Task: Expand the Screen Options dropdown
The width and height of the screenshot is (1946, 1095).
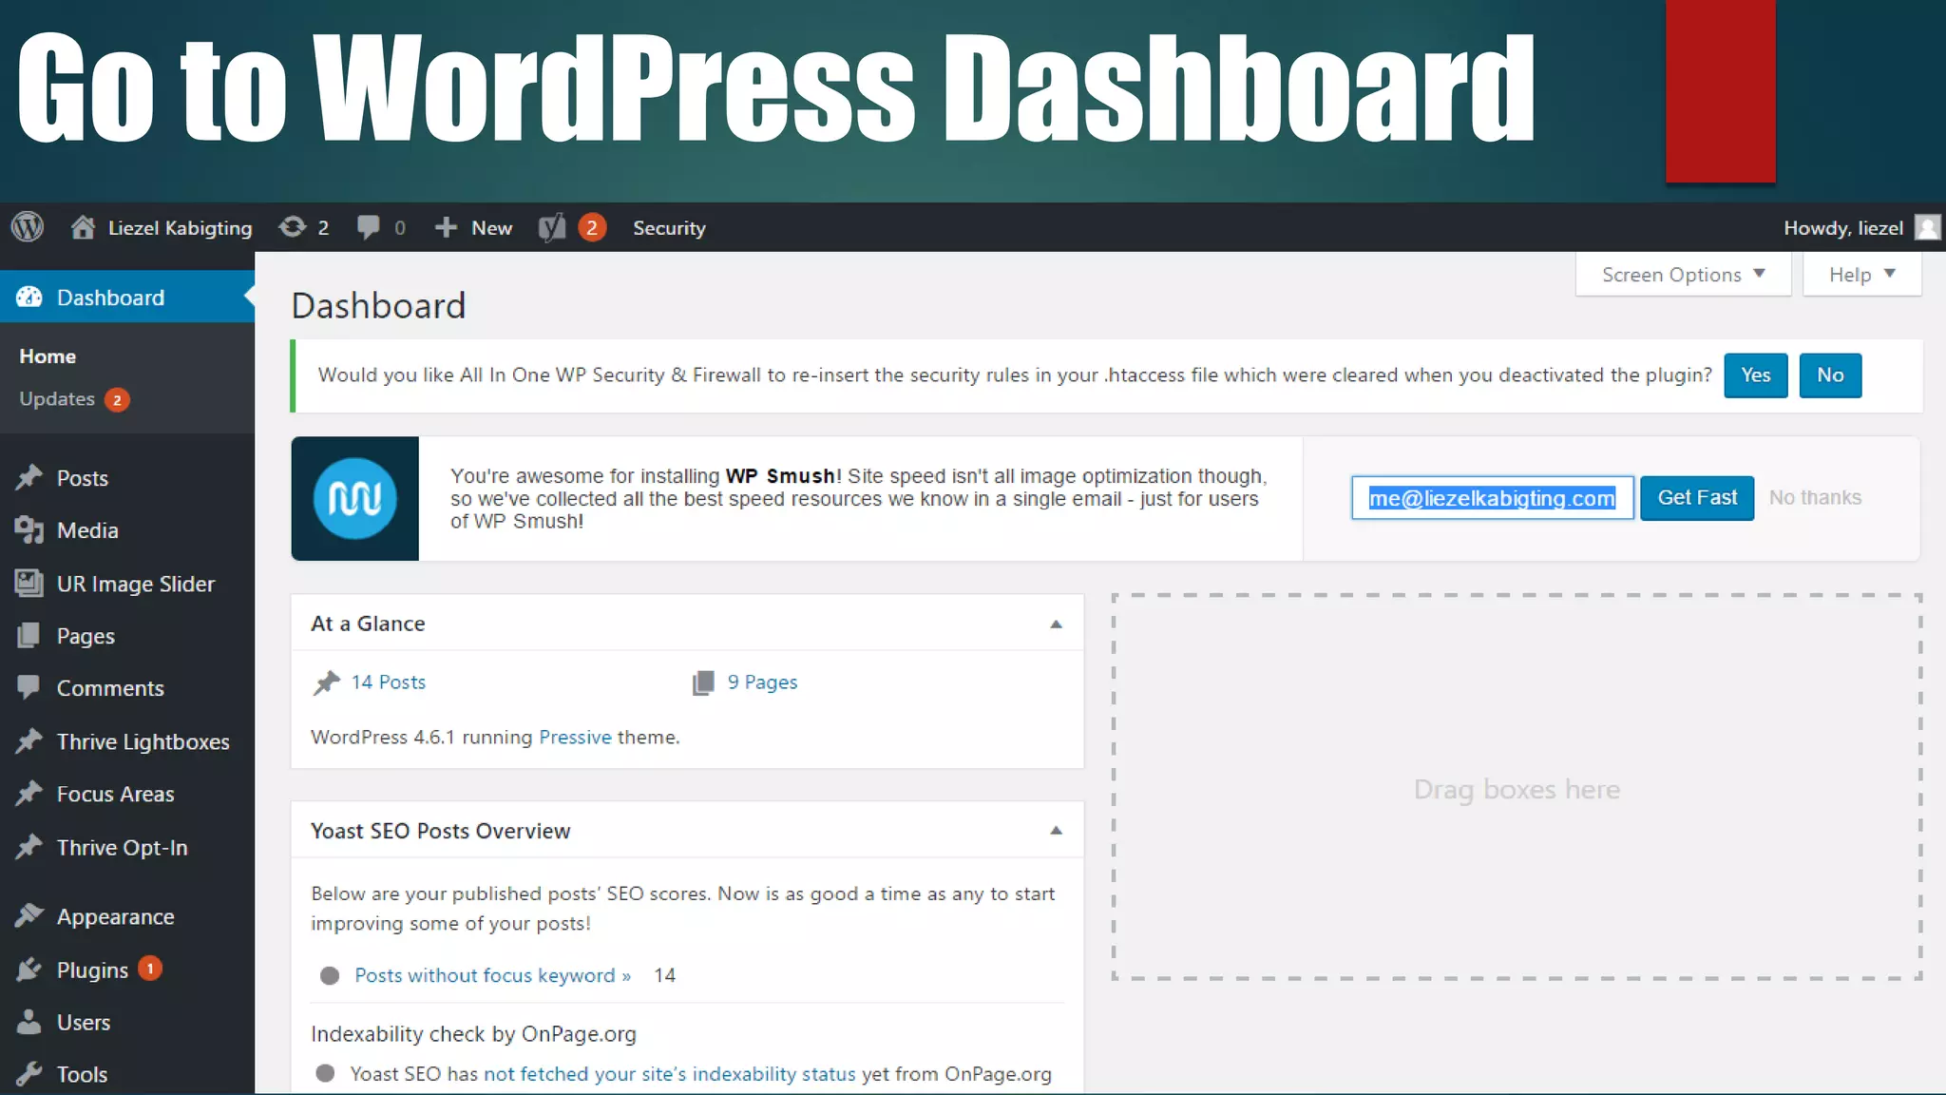Action: 1683,275
